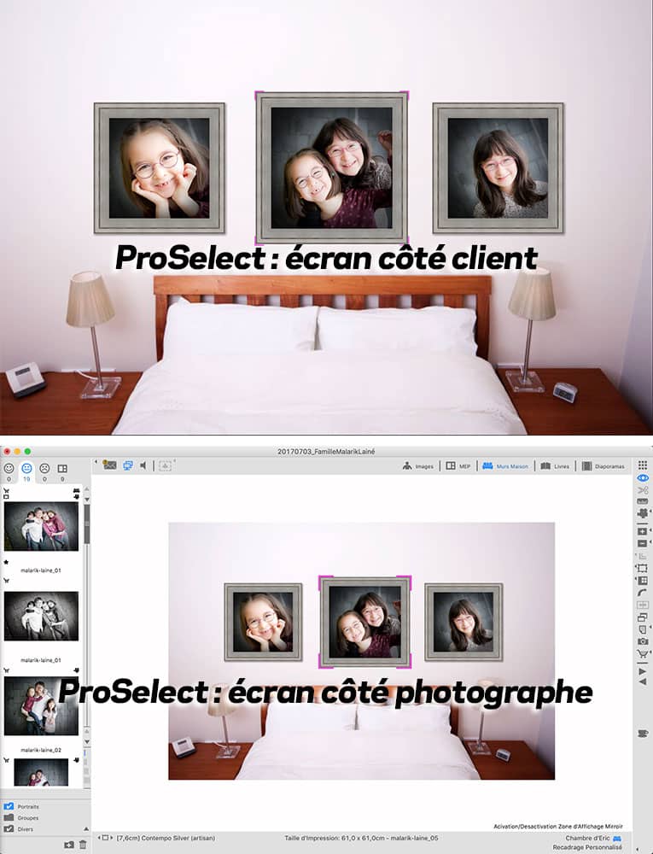Viewport: 653px width, 854px height.
Task: Select right framed portrait in photographer room view
Action: tap(464, 623)
